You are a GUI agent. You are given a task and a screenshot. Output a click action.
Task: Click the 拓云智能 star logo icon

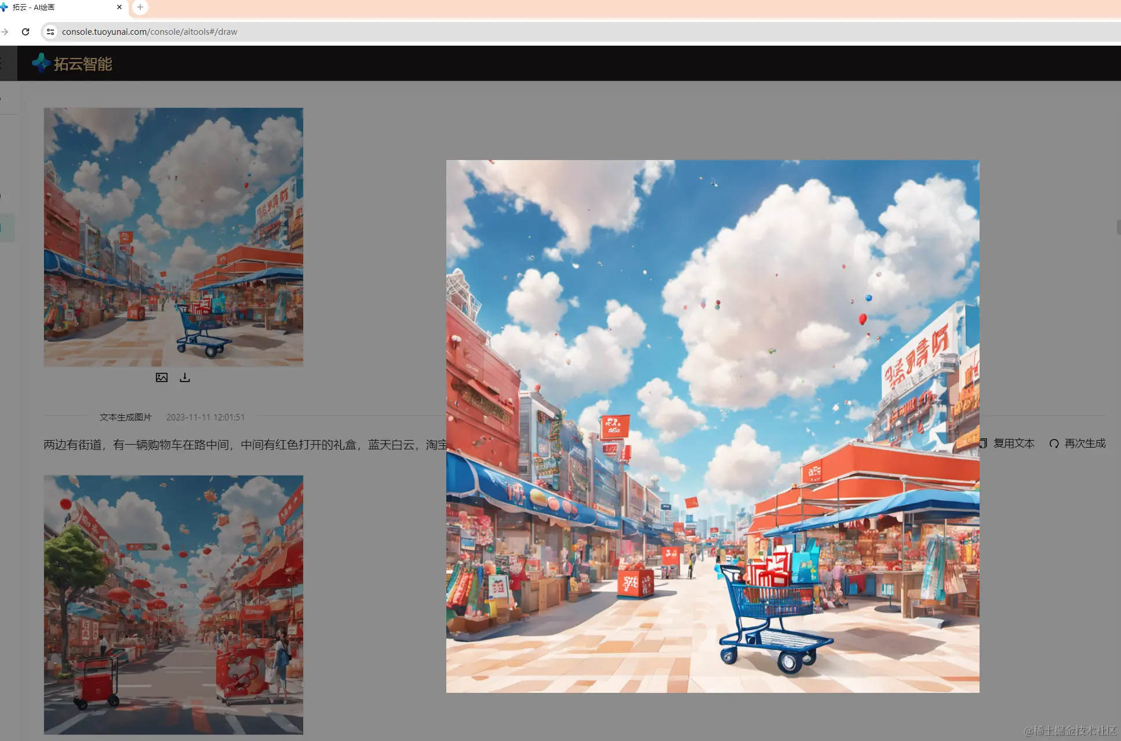click(41, 63)
